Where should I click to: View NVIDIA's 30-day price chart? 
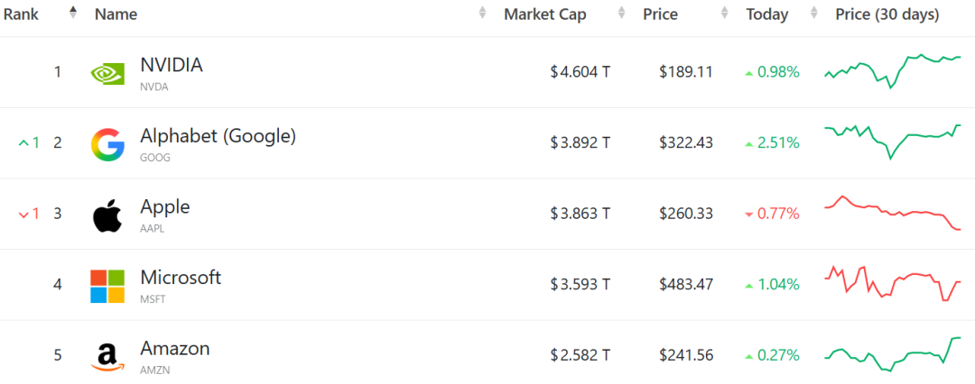(892, 70)
